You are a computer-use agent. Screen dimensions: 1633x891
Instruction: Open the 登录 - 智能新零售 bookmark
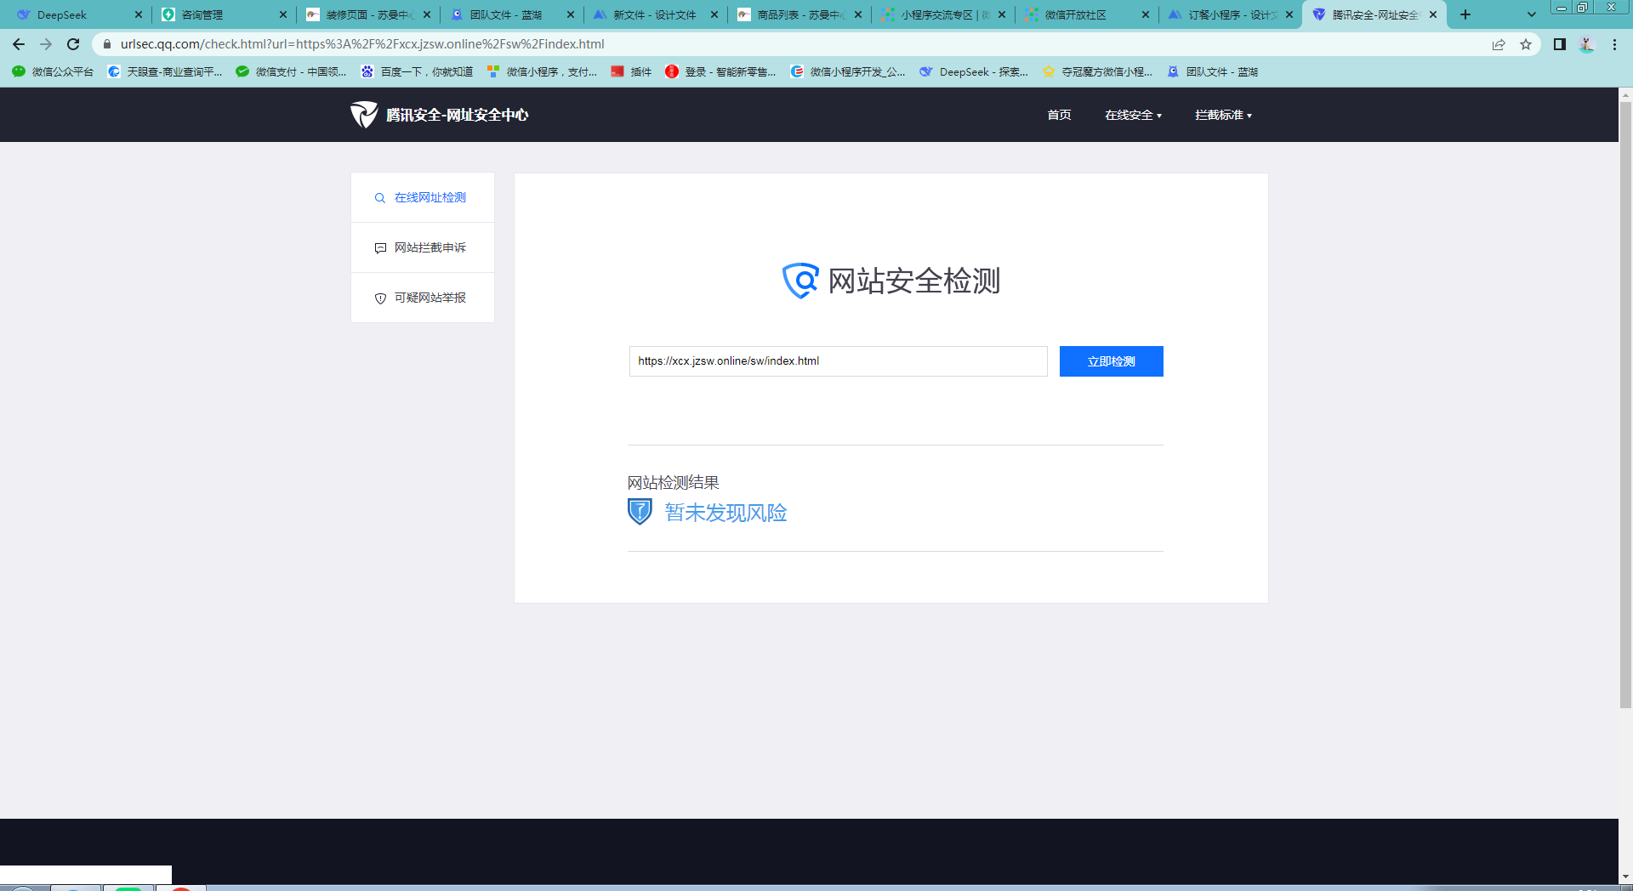[720, 72]
